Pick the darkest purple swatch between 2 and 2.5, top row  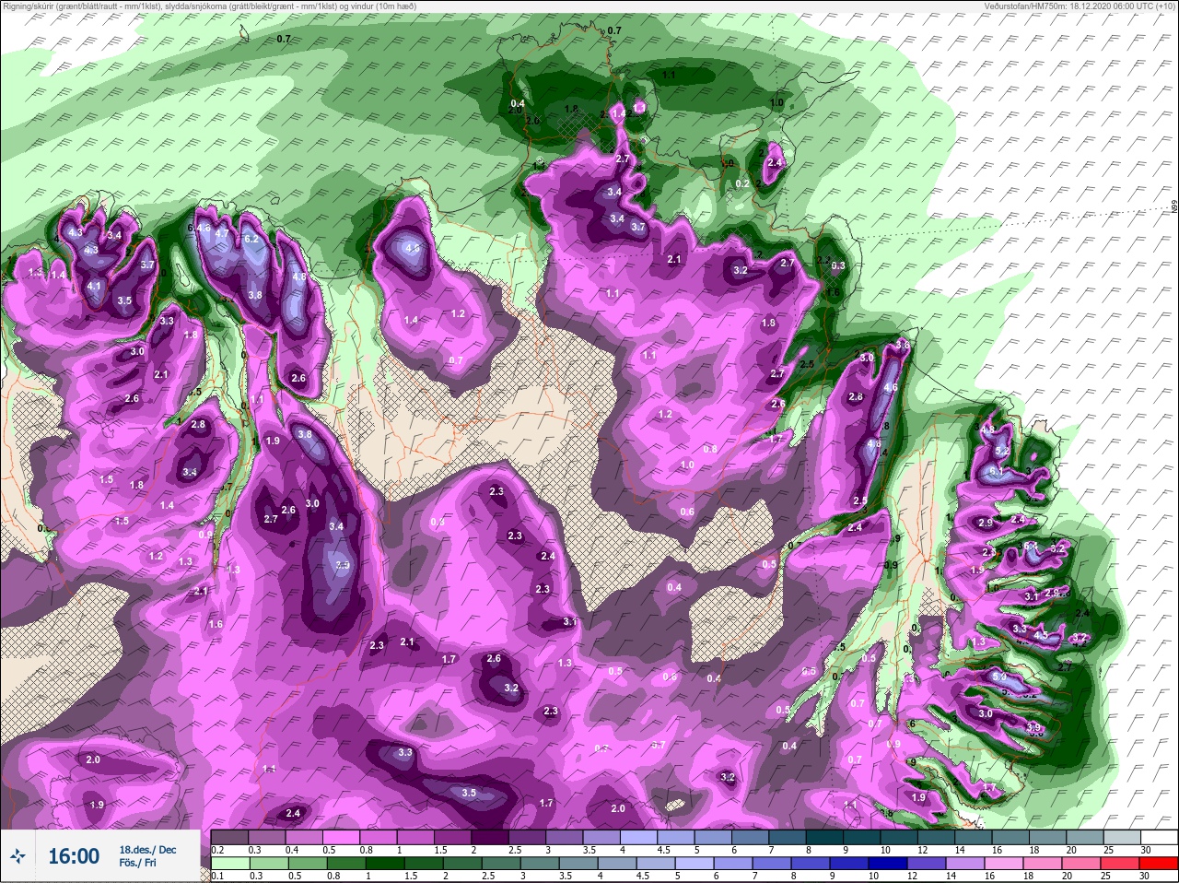[x=490, y=837]
